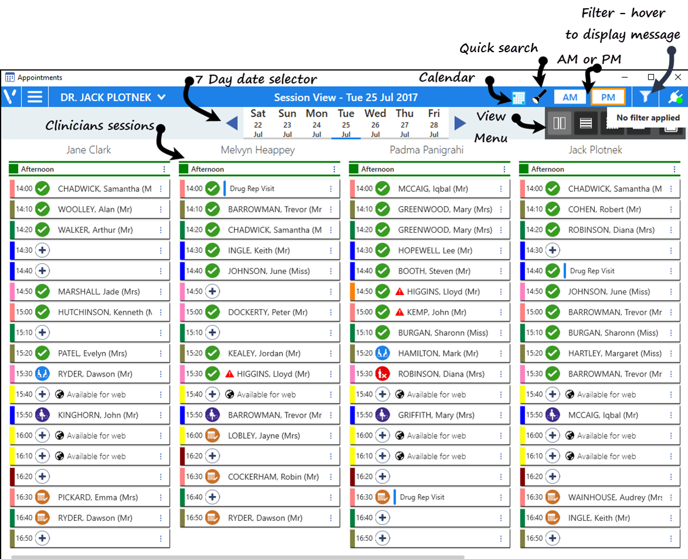Open COCKERHAM, Robin (Mr) appointment
Image resolution: width=688 pixels, height=559 pixels.
(x=260, y=476)
